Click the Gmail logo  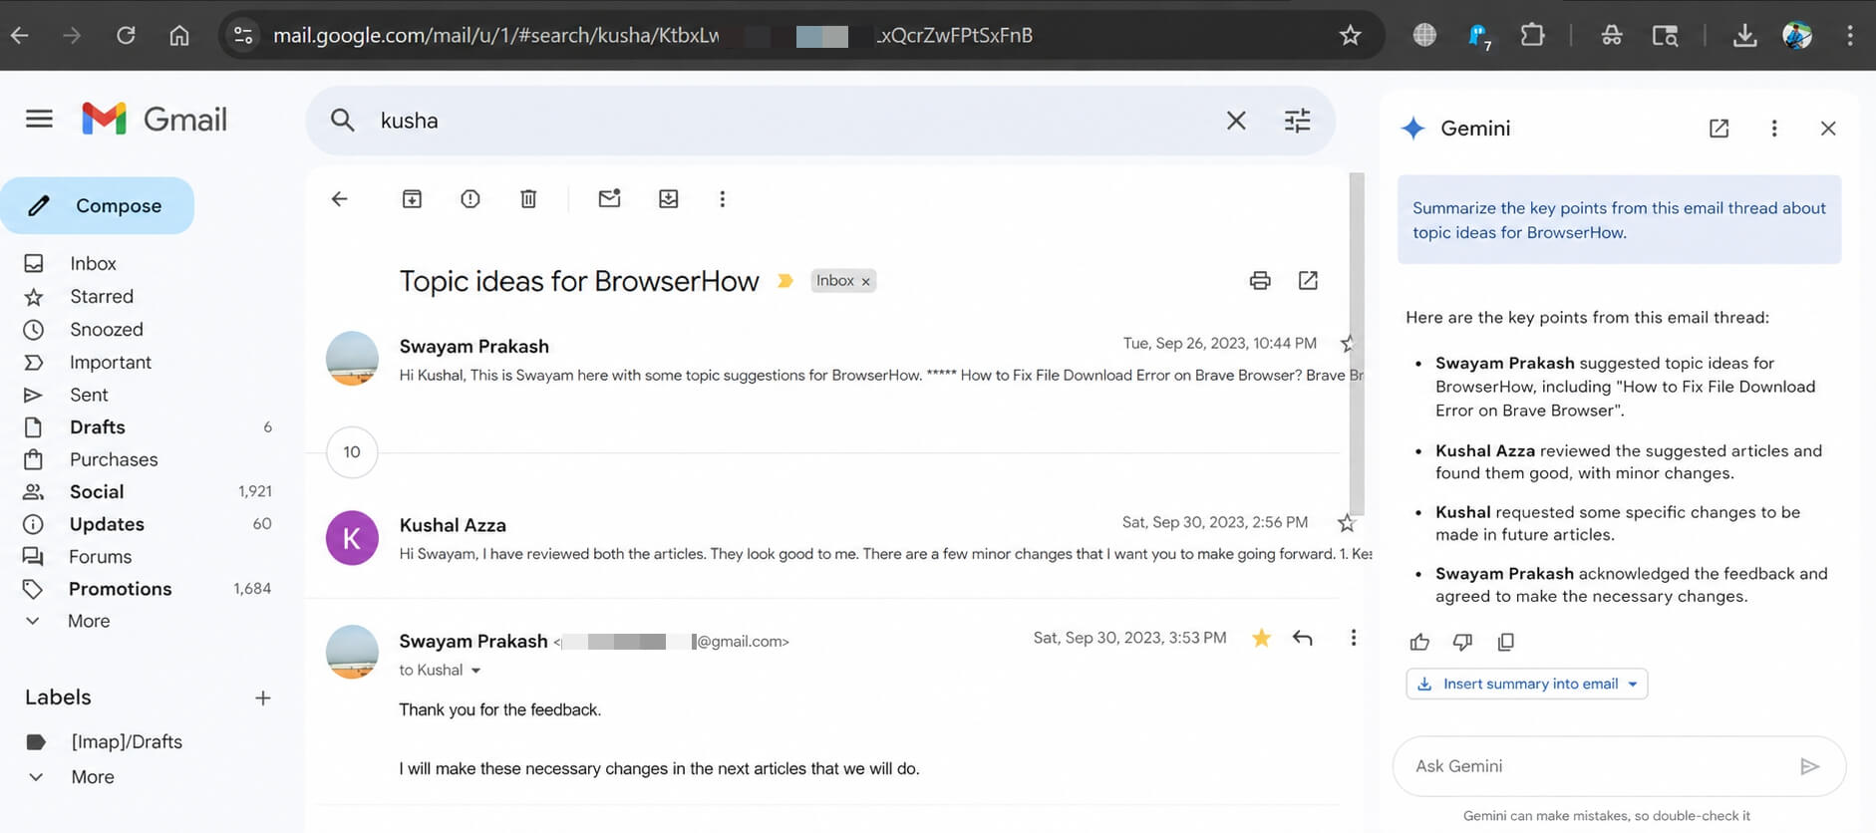155,120
